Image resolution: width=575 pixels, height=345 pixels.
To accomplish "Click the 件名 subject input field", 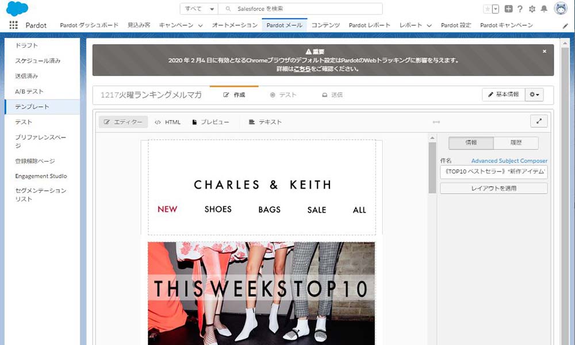I will pos(494,171).
